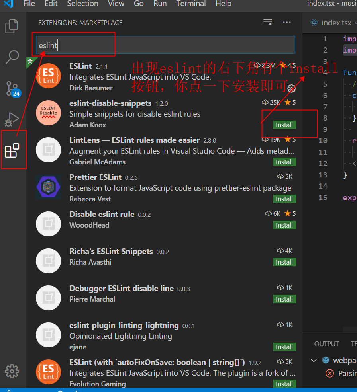The height and width of the screenshot is (392, 357).
Task: Open Source Control view with 24 changes
Action: tap(13, 89)
